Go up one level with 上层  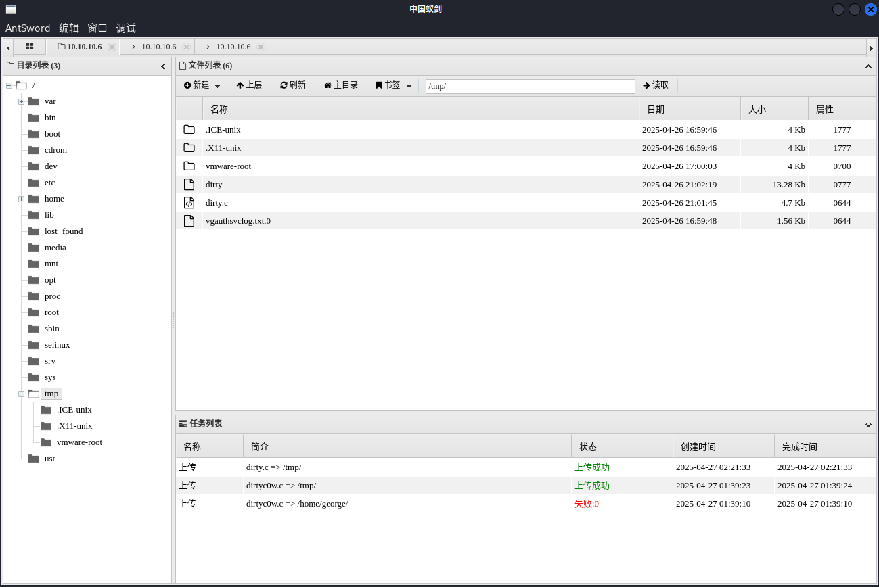click(249, 85)
